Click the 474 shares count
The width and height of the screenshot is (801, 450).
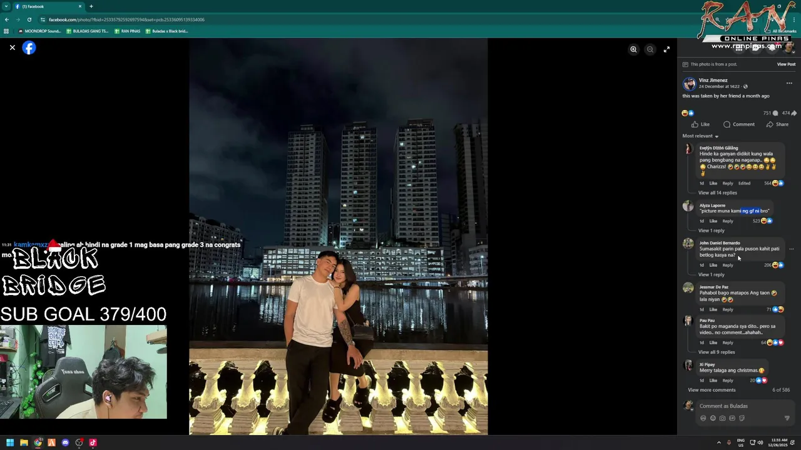(789, 113)
